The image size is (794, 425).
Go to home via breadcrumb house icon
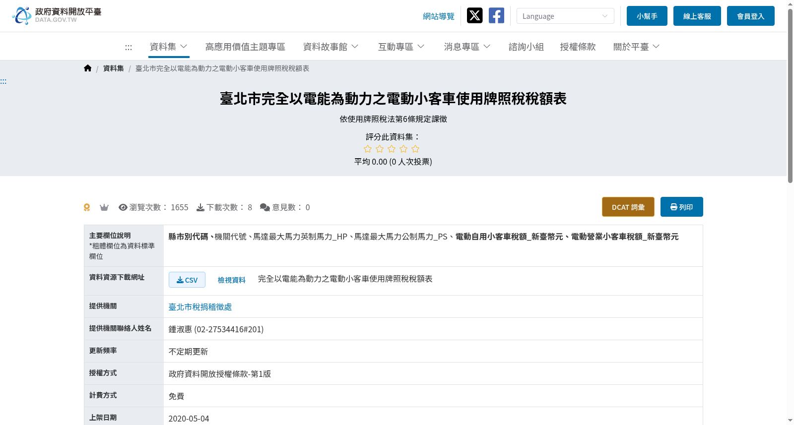pos(88,68)
